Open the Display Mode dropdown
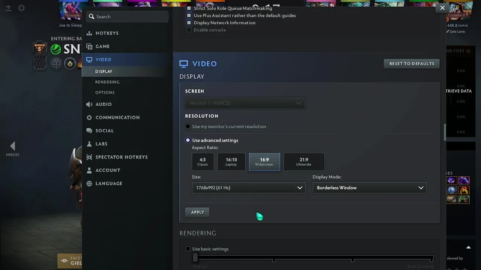 [370, 187]
